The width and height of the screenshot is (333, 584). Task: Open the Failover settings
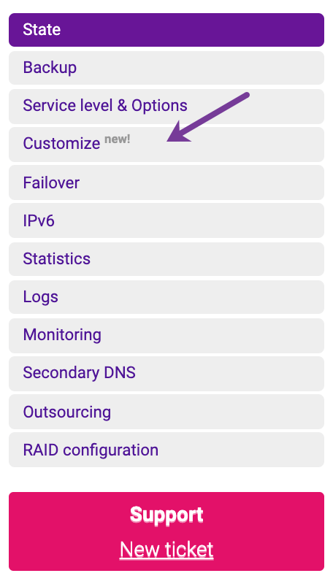pyautogui.click(x=166, y=182)
